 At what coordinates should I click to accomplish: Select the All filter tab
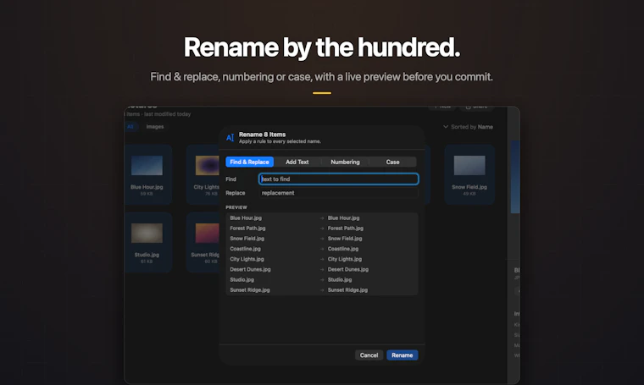(x=130, y=127)
